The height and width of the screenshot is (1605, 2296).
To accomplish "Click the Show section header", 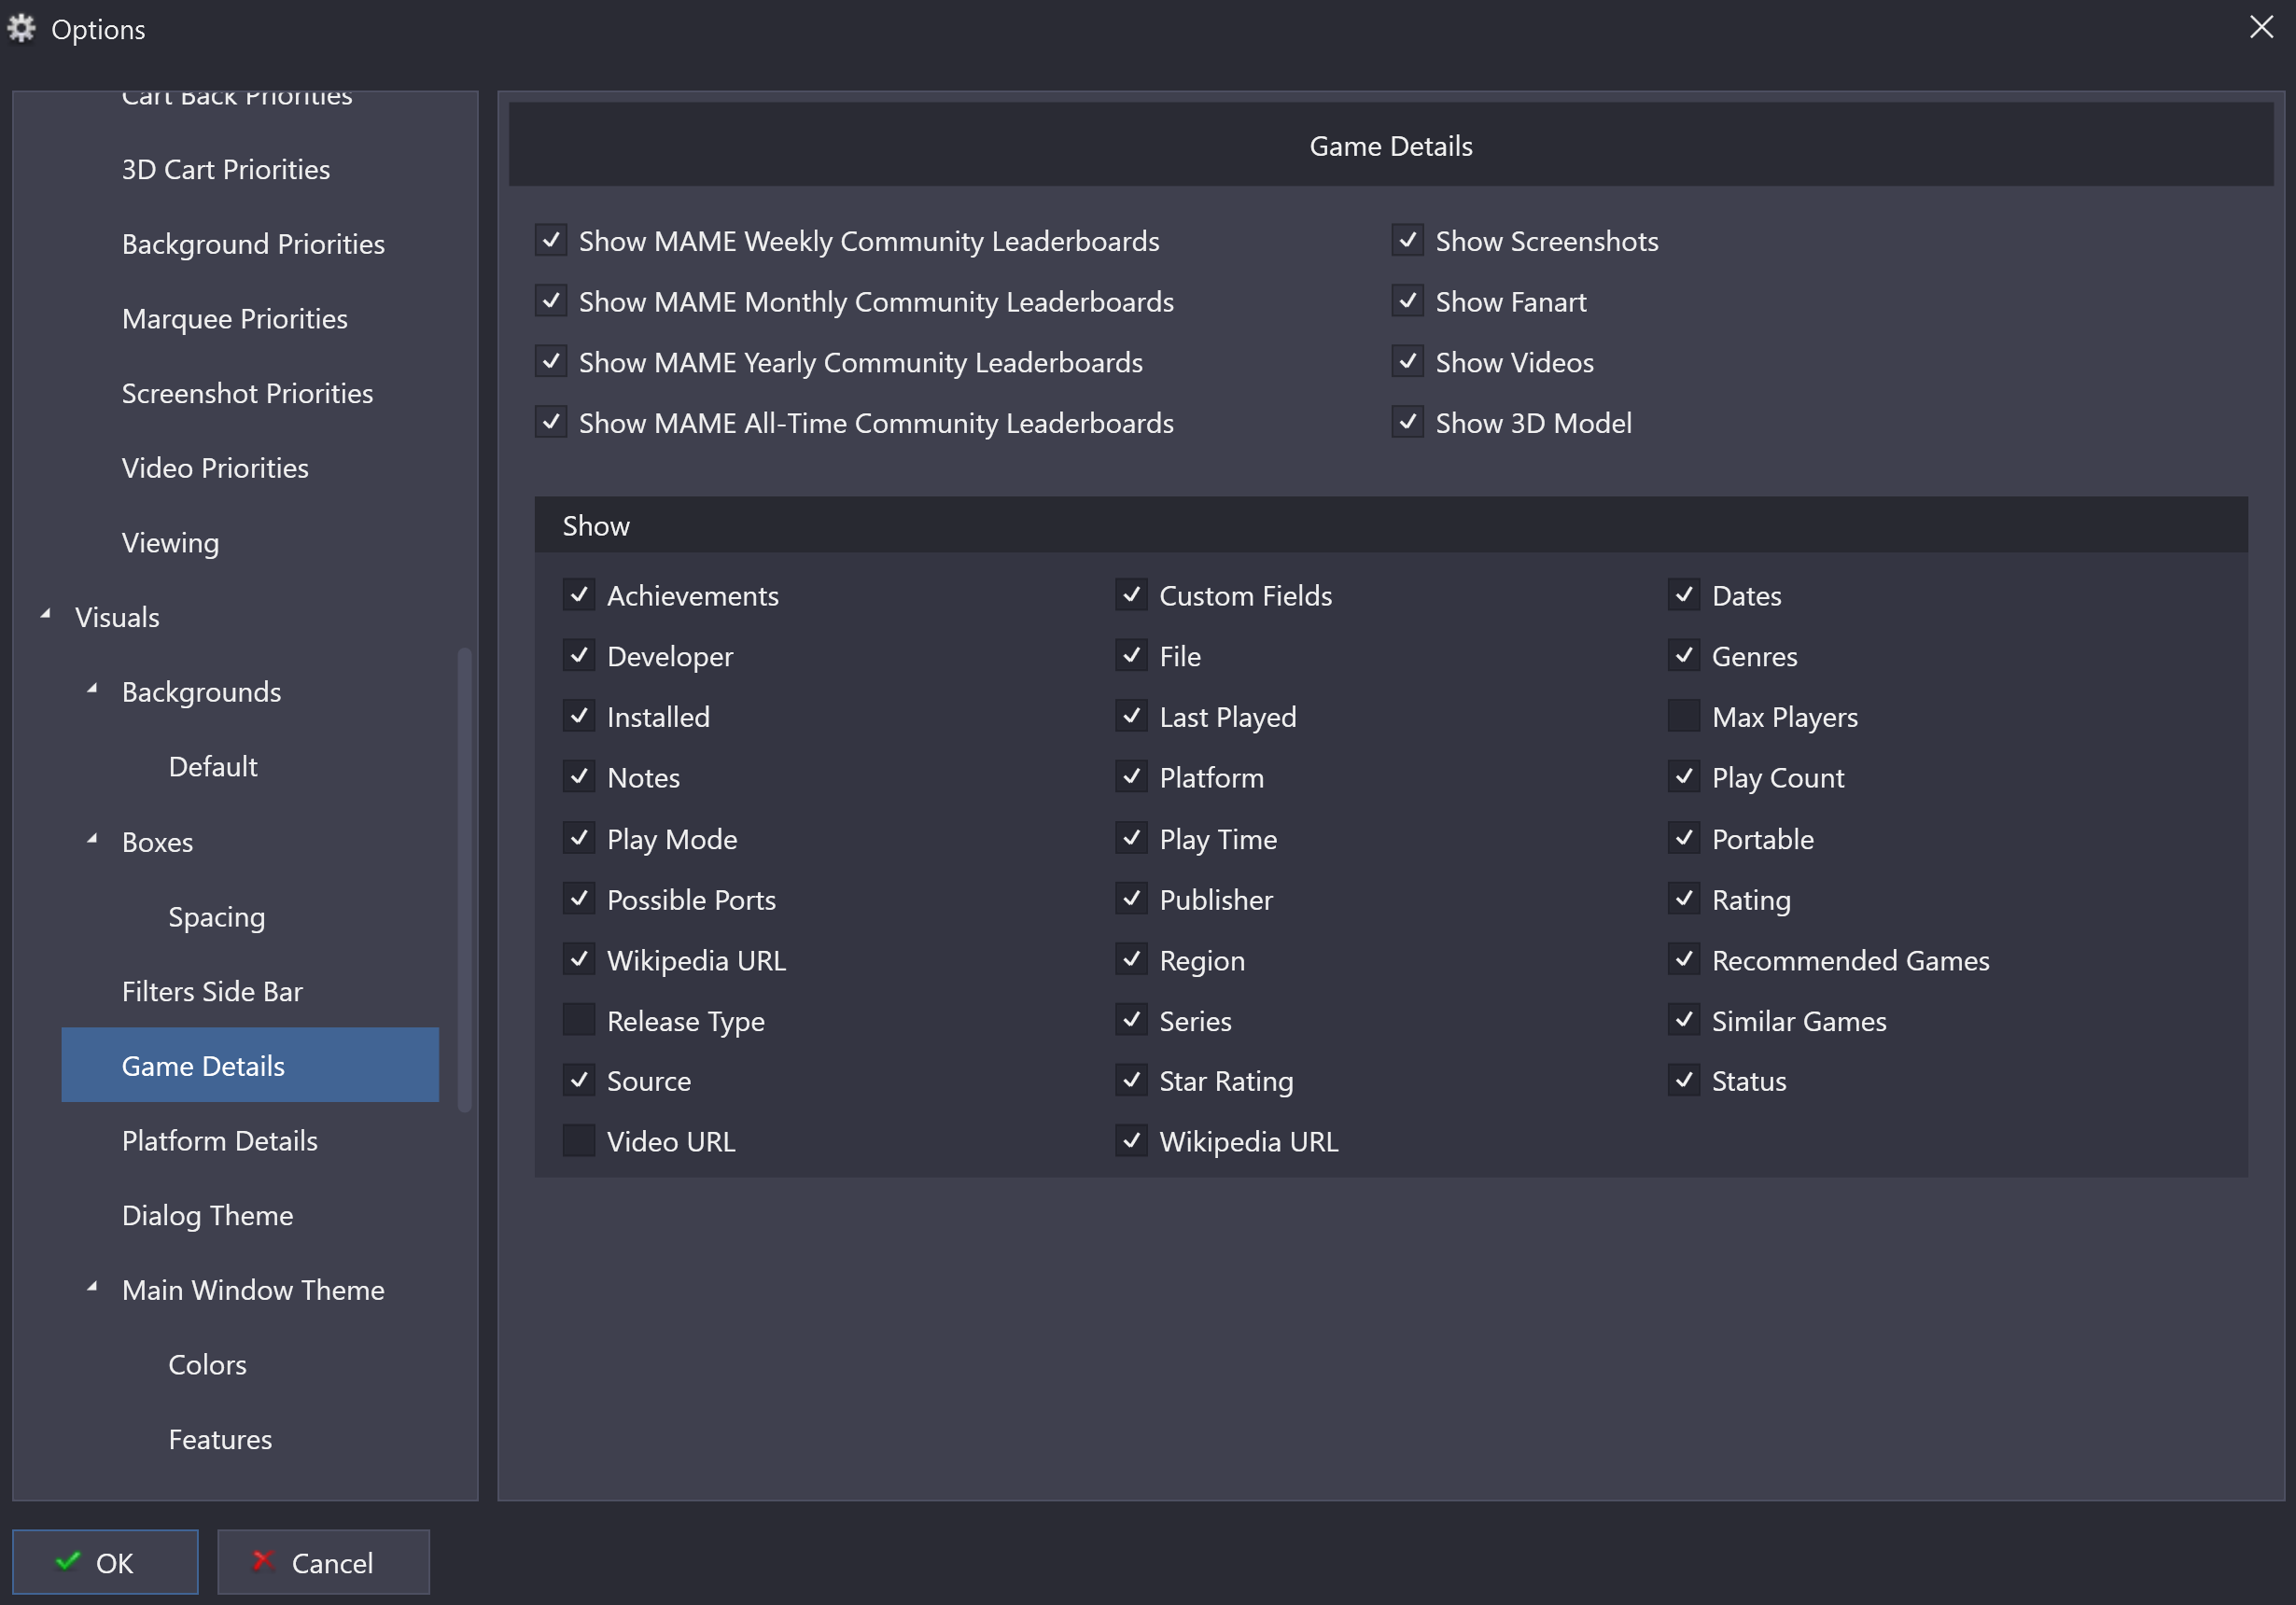I will click(x=1391, y=525).
